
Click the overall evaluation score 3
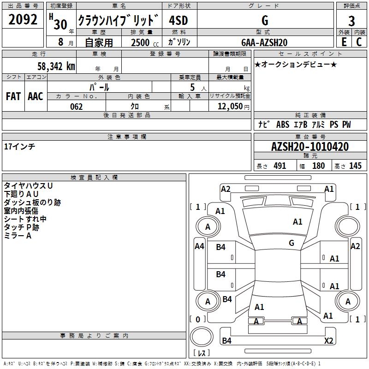(351, 21)
